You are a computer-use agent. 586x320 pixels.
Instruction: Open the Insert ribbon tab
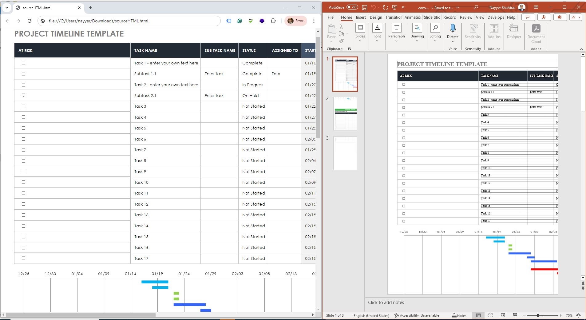click(x=361, y=17)
